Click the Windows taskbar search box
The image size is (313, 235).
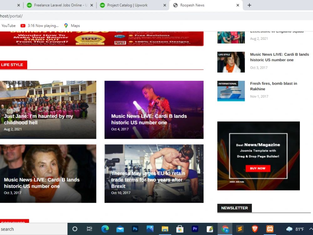(x=33, y=229)
